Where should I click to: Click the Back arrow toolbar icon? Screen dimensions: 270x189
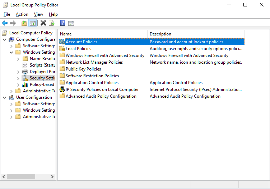pyautogui.click(x=5, y=23)
